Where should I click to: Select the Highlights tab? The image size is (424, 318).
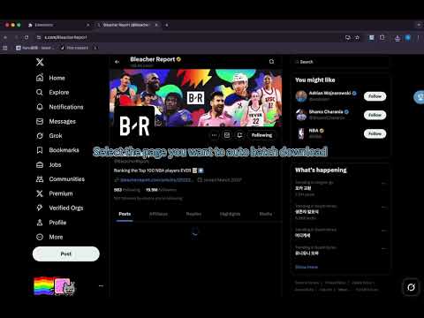pos(230,214)
